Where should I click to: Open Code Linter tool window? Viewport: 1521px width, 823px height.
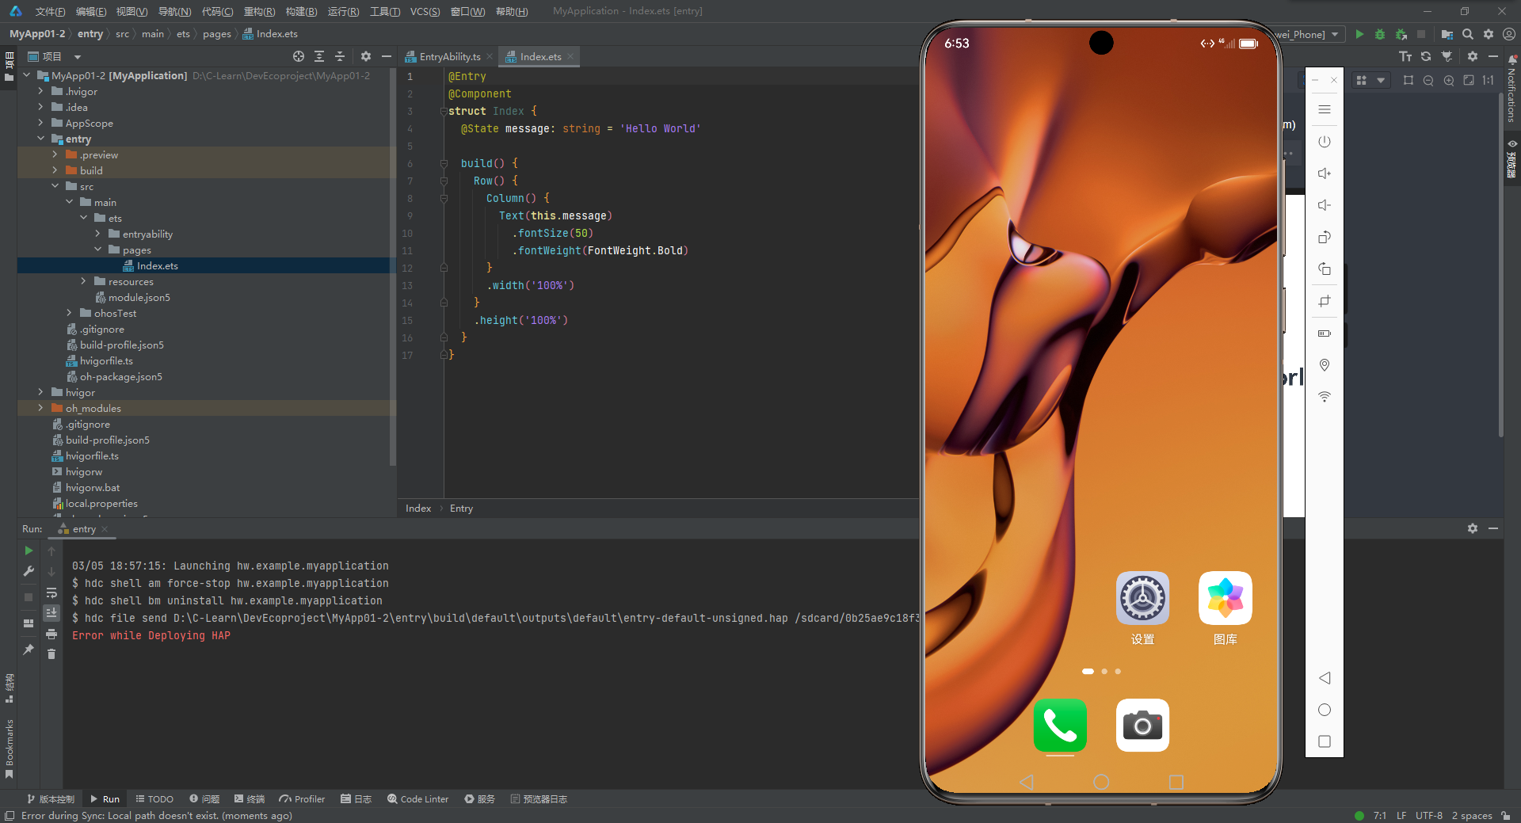(x=417, y=799)
